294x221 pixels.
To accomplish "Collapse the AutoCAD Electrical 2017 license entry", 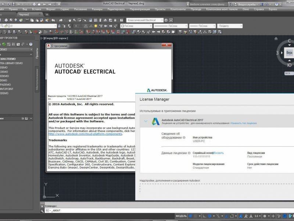I will [146, 121].
